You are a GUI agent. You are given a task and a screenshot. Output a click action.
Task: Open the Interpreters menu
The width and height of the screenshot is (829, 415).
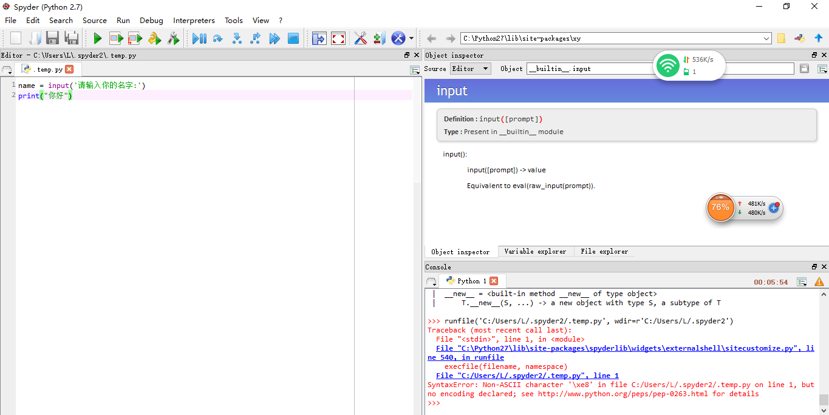[194, 20]
